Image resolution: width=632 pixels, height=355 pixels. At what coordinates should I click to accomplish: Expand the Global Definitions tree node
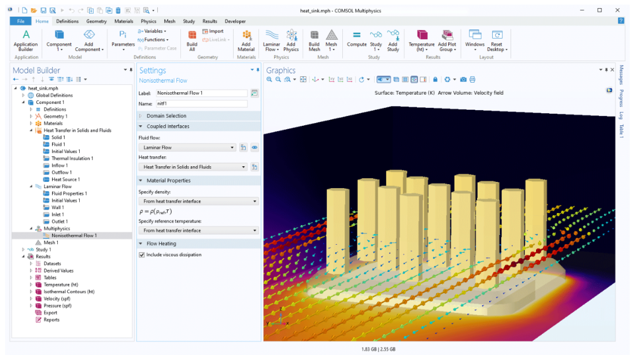(x=23, y=95)
